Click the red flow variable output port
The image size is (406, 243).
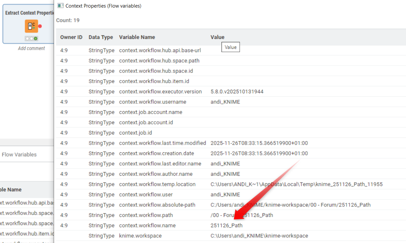(40, 26)
